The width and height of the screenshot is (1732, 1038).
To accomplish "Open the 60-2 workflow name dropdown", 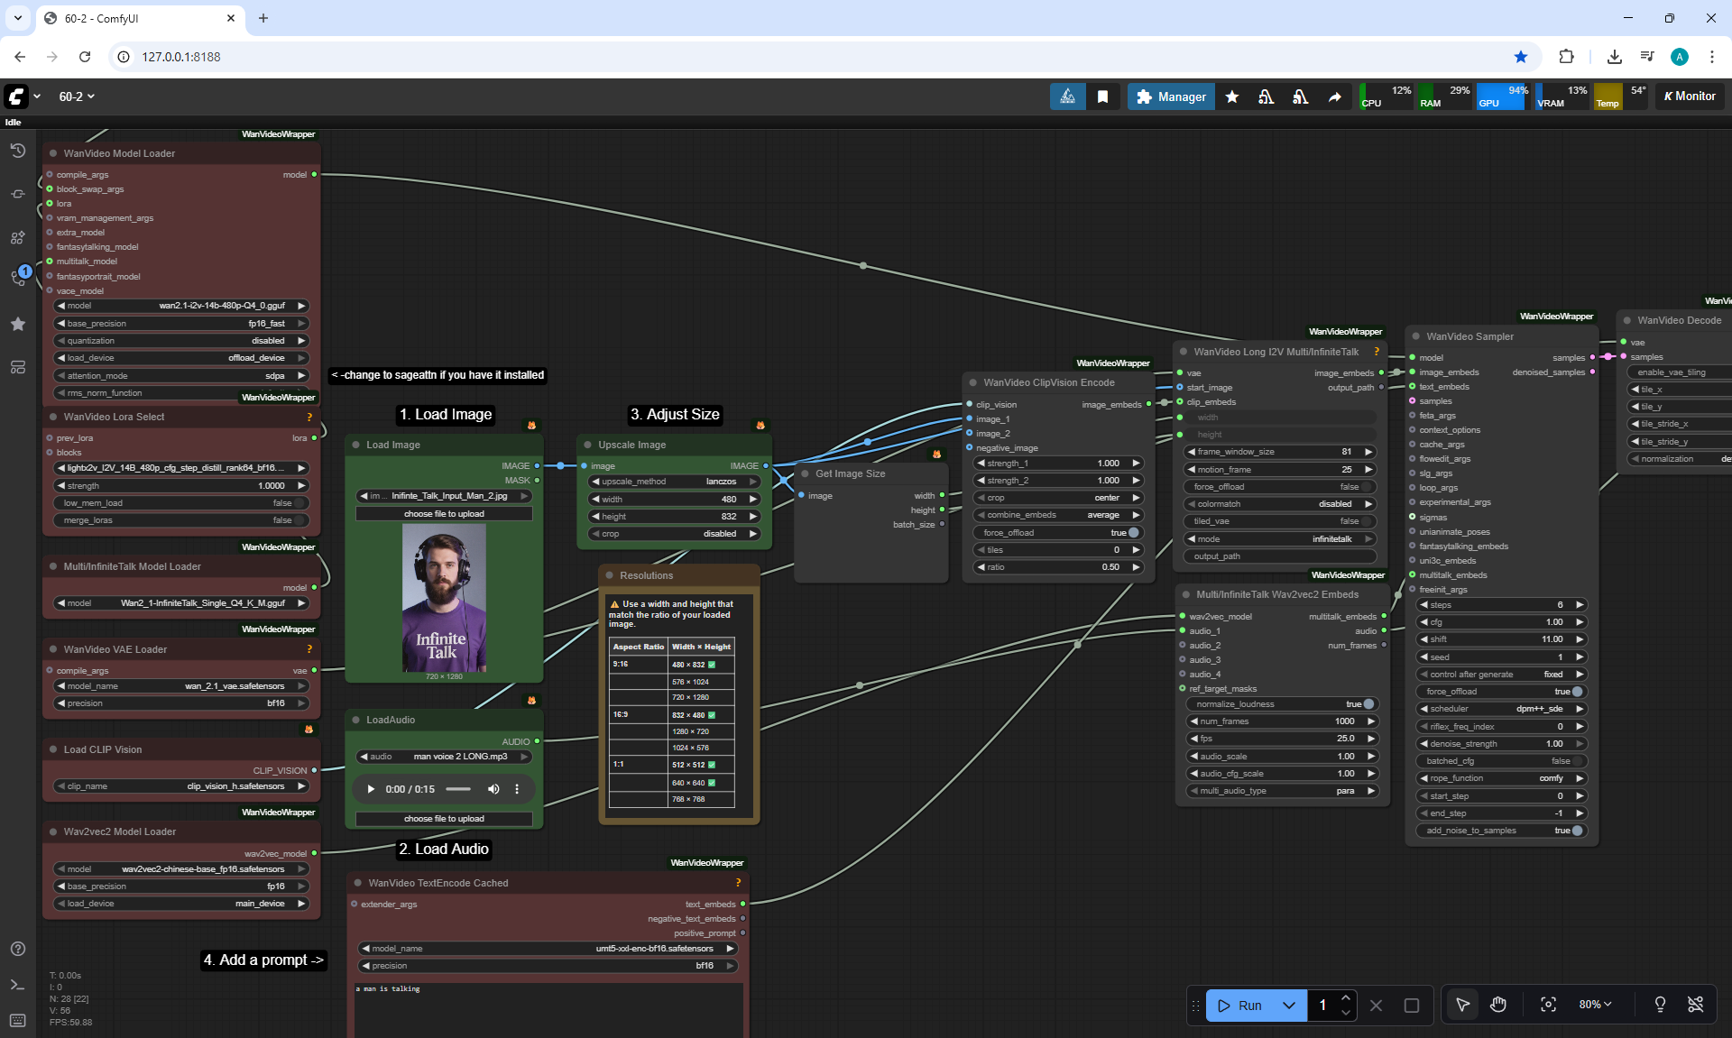I will pyautogui.click(x=77, y=96).
